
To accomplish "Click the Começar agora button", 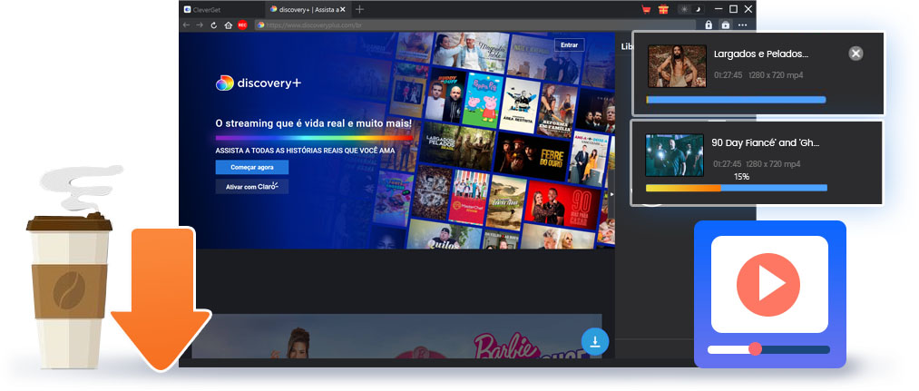I will click(x=252, y=167).
